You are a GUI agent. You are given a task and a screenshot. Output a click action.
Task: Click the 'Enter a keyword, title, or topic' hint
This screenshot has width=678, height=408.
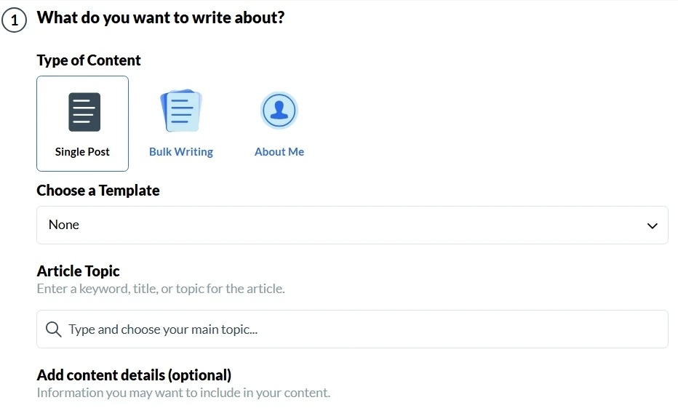point(161,289)
